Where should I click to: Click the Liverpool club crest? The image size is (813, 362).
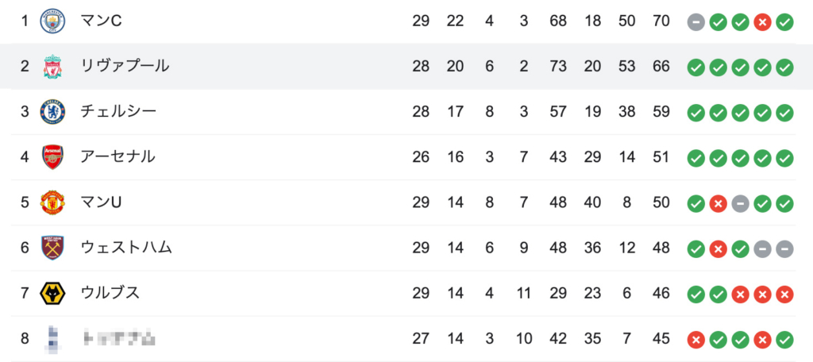pyautogui.click(x=53, y=67)
